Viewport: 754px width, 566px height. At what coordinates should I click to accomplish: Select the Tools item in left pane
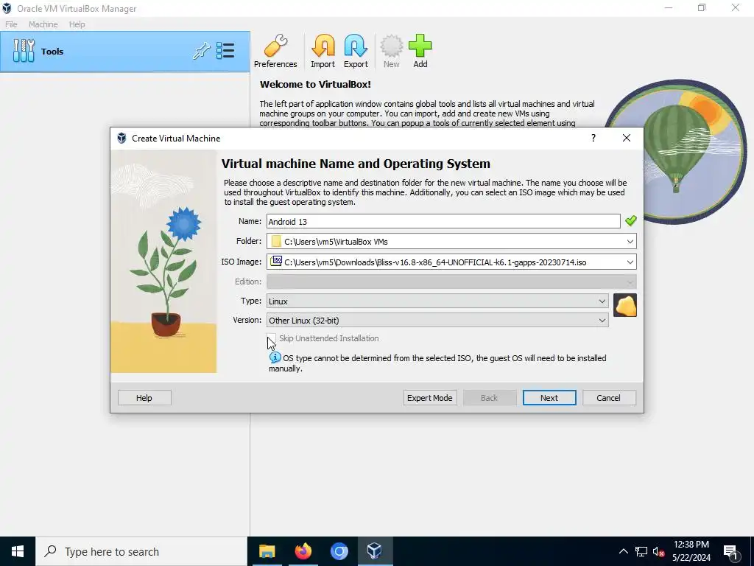pos(125,52)
